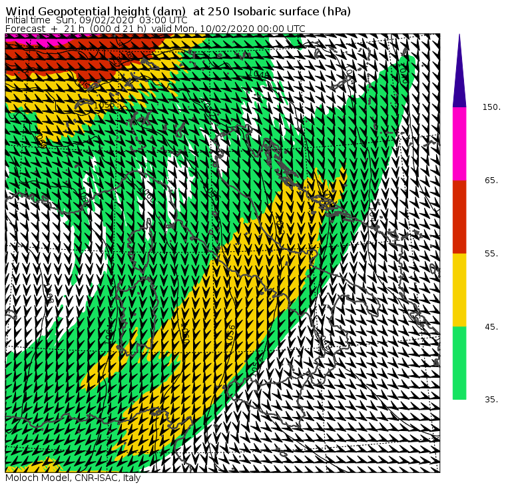
Task: Click the legend value '45.'
Action: (x=491, y=327)
